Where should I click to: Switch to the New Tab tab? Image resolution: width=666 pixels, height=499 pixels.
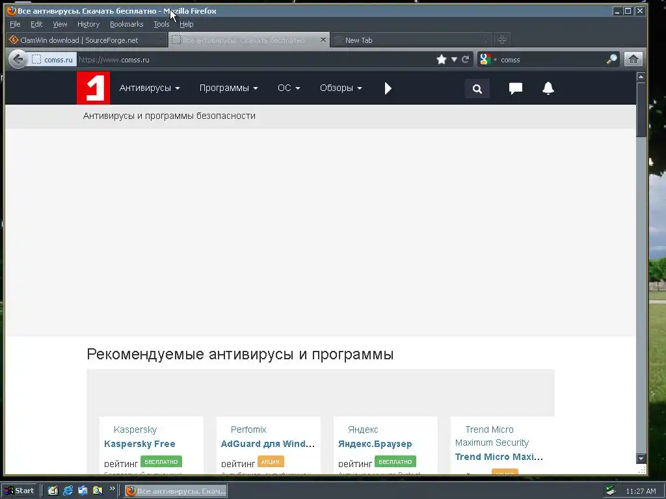pos(411,40)
